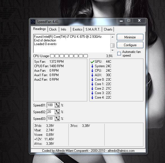Click the Speed02 up/down spinner icon

pyautogui.click(x=57, y=112)
